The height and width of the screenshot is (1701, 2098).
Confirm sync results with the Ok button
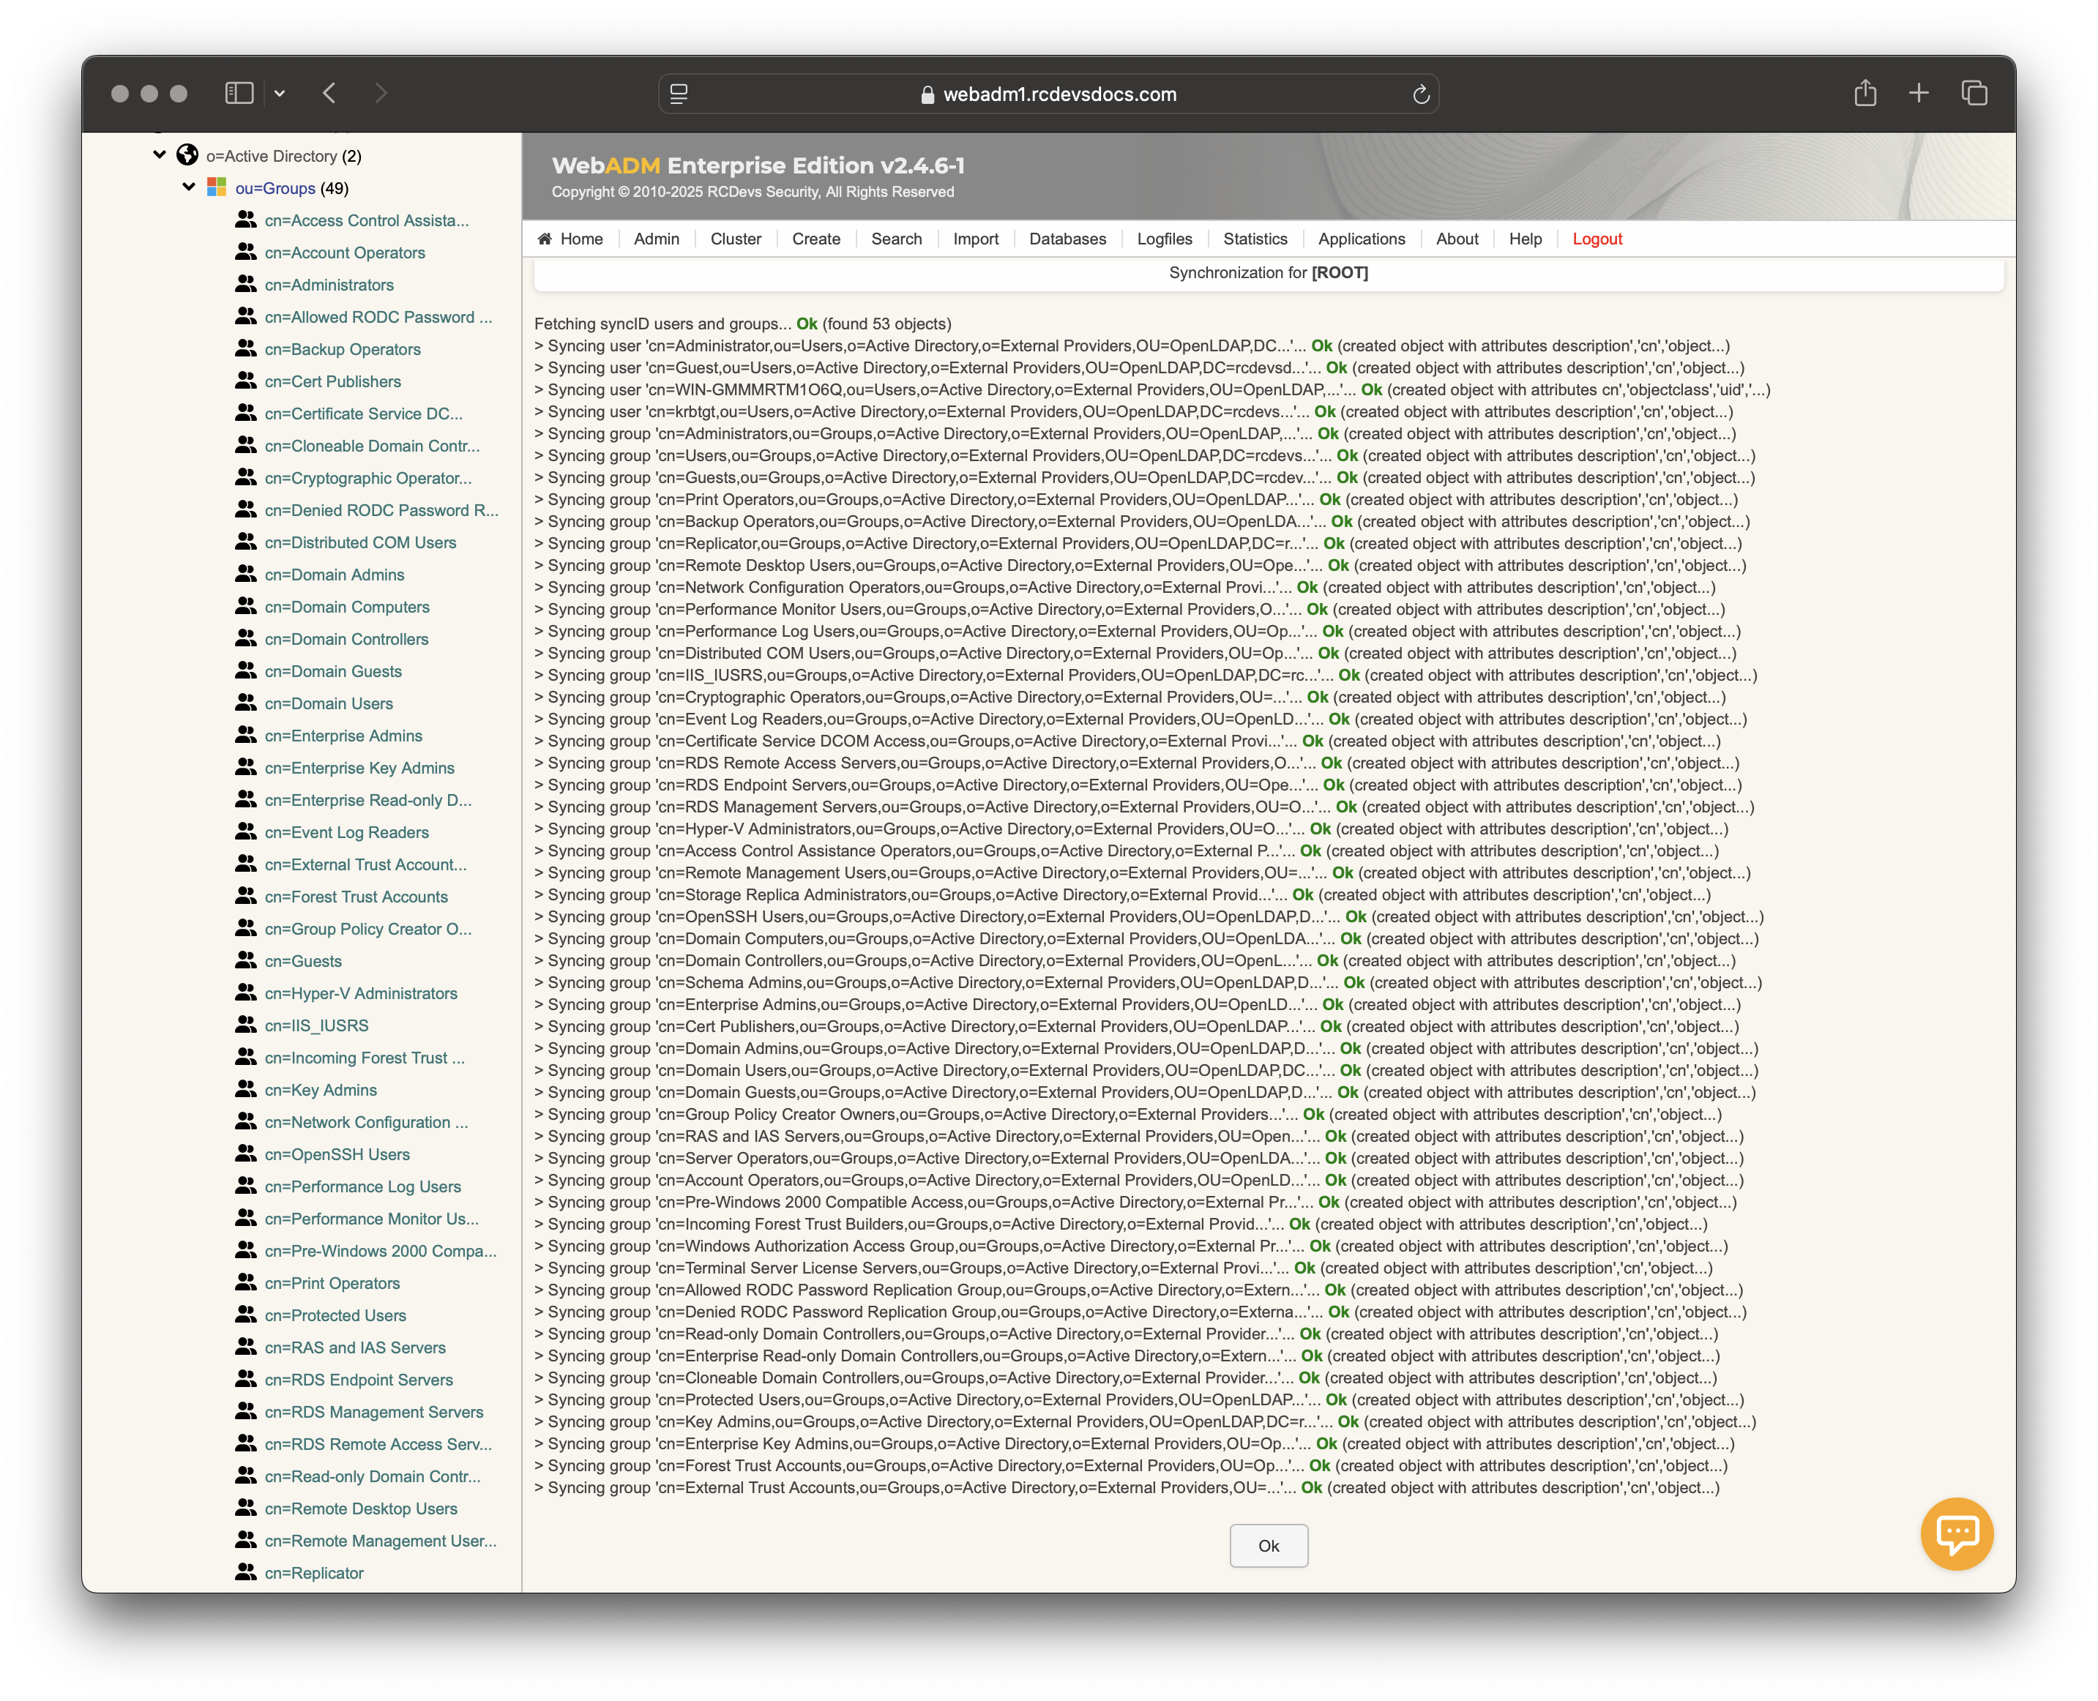1268,1545
